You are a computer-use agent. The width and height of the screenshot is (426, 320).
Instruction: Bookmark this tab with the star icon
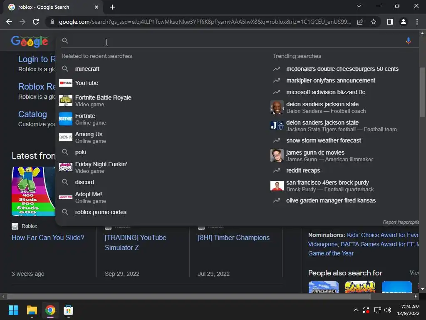point(374,22)
